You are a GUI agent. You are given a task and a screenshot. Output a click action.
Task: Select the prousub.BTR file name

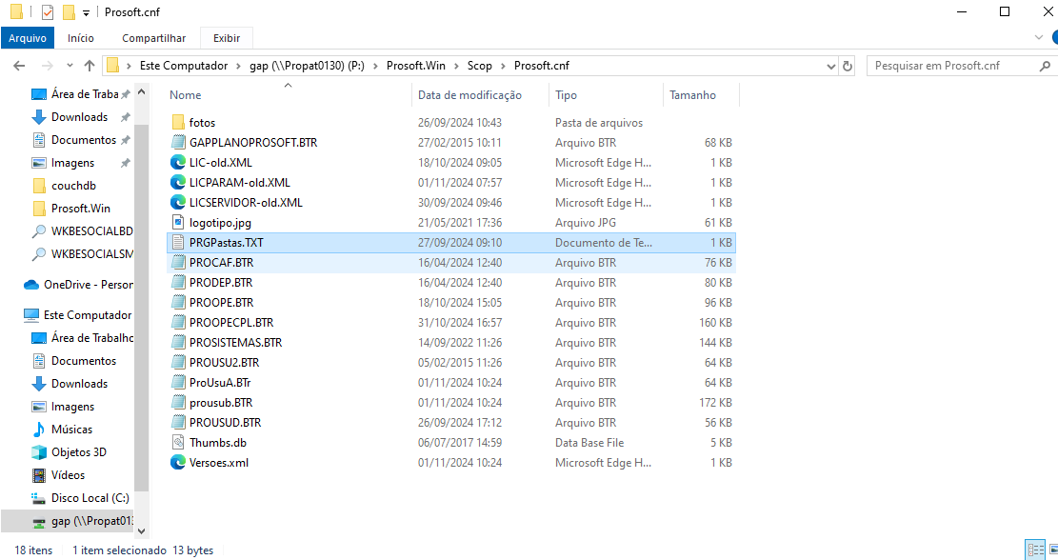[x=221, y=403]
